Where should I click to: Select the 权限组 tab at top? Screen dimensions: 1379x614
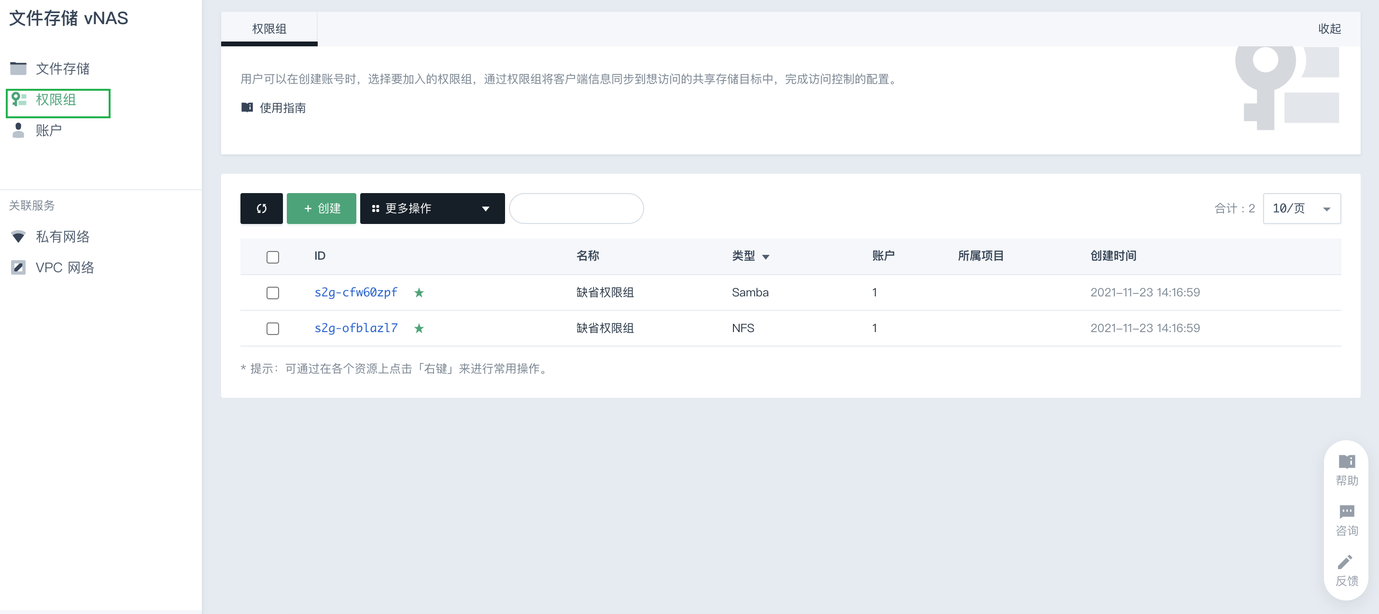click(x=269, y=29)
